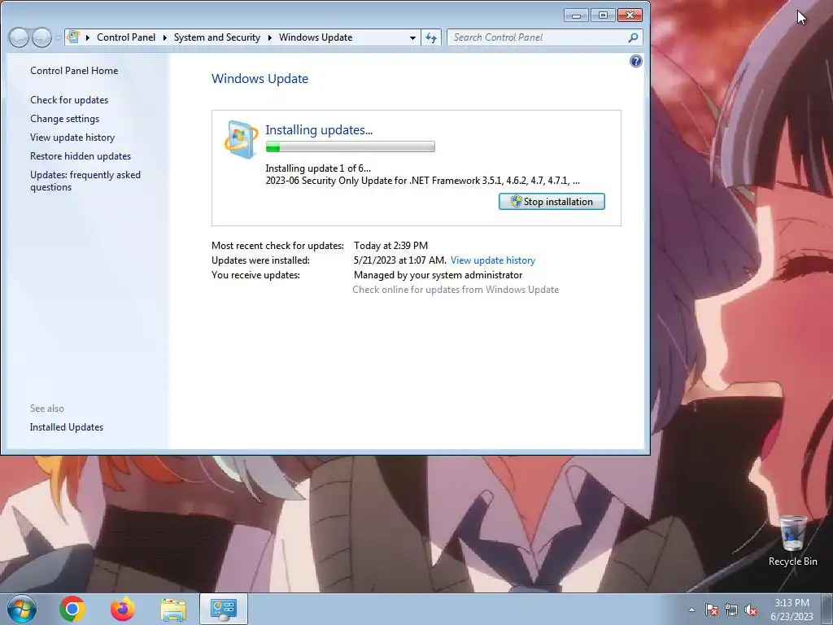Click text Installing update 1 of 6...

click(x=318, y=168)
